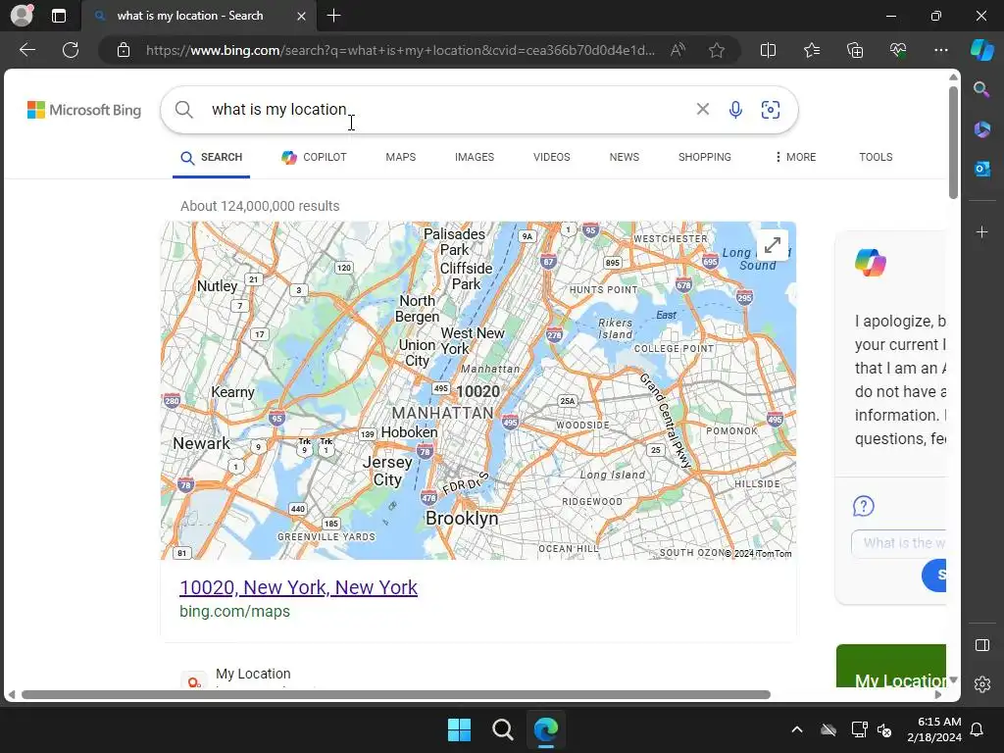Click the map preview thumbnail
1004x753 pixels.
pyautogui.click(x=478, y=390)
